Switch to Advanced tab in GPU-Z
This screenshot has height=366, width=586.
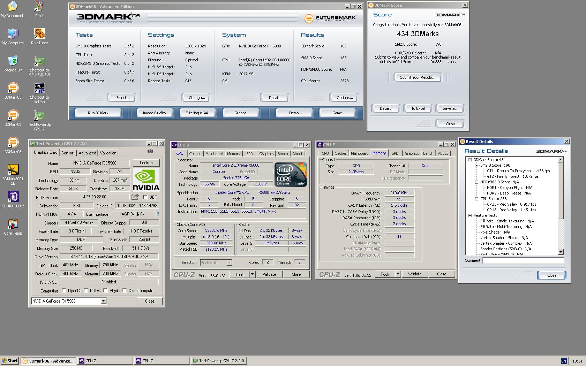(x=87, y=153)
